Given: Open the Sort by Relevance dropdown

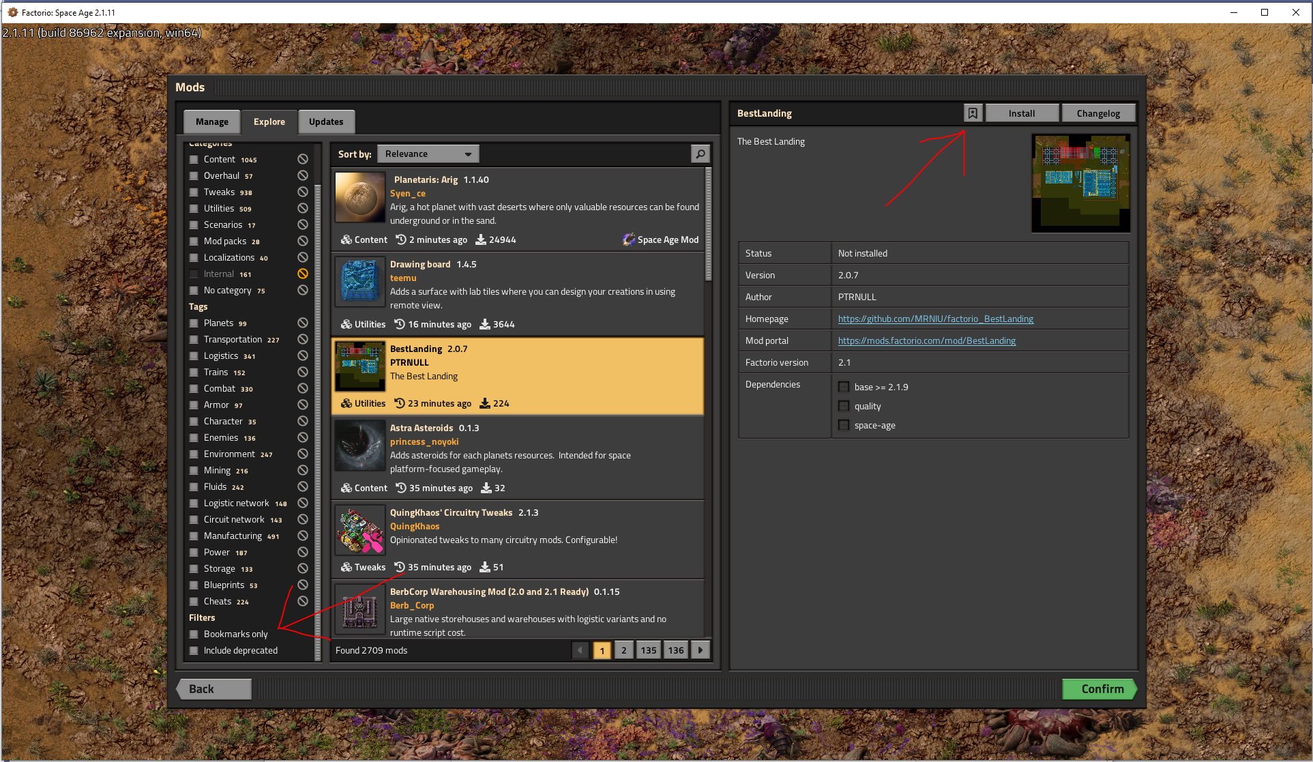Looking at the screenshot, I should [428, 153].
